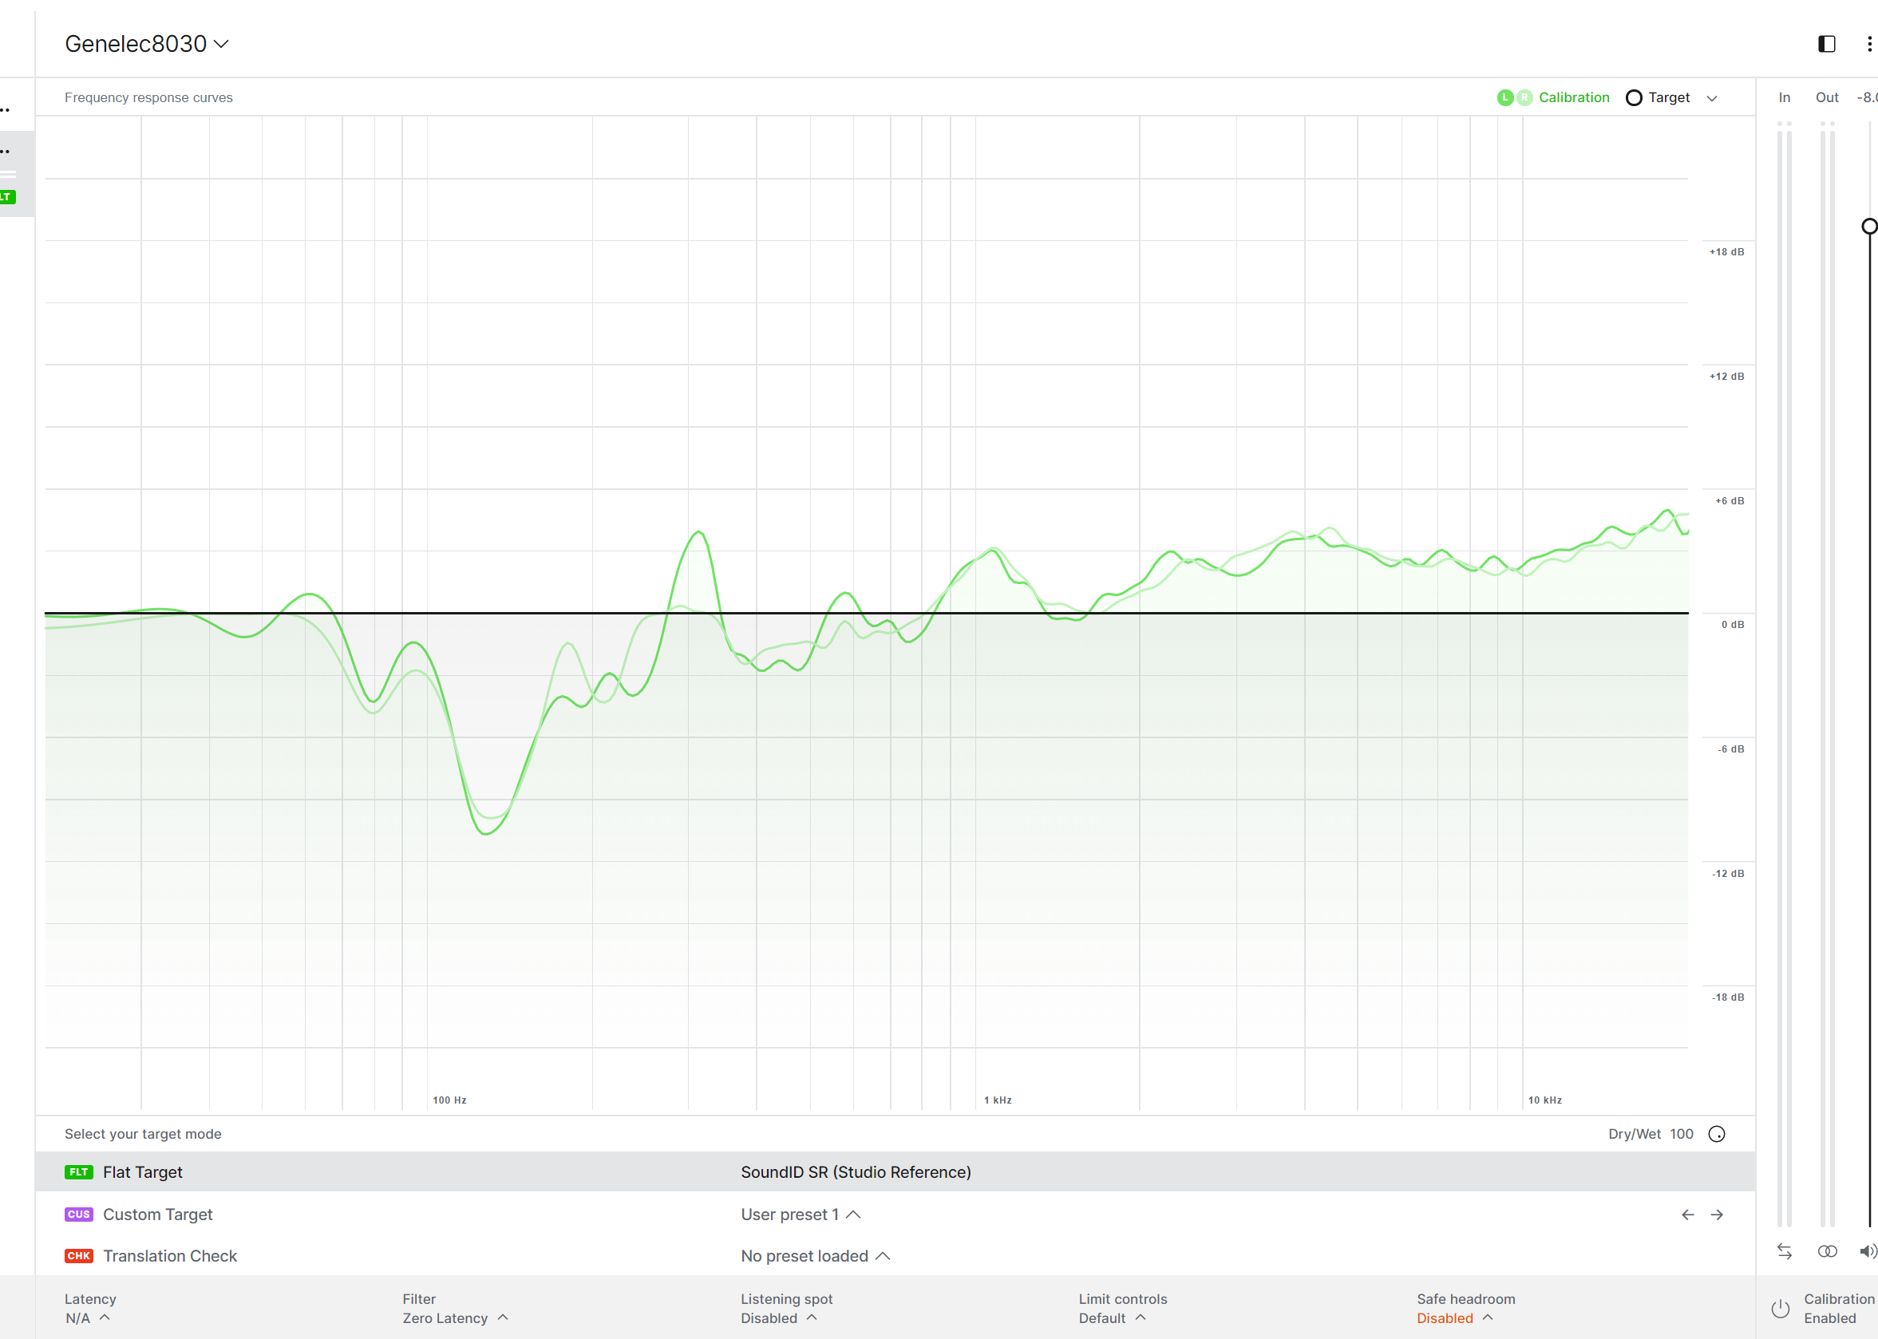Open the Filter Zero Latency dropdown
Image resolution: width=1878 pixels, height=1339 pixels.
click(x=455, y=1317)
